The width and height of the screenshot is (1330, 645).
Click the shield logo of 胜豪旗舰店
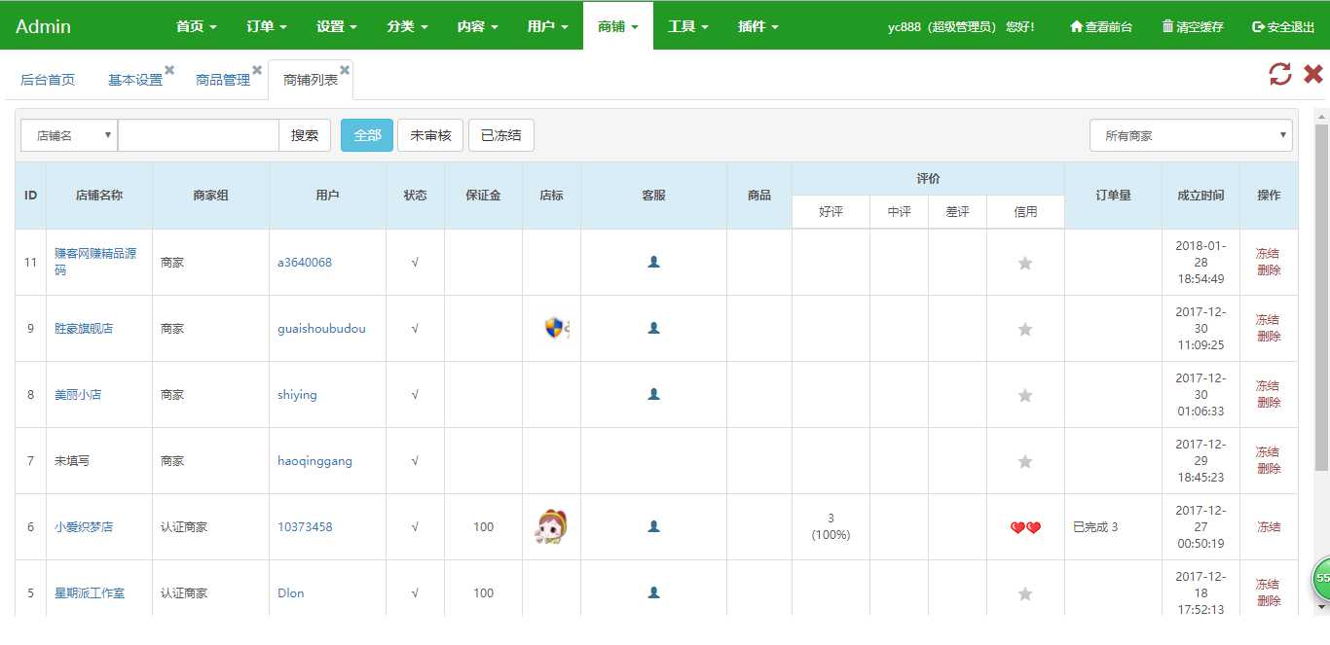(x=556, y=328)
